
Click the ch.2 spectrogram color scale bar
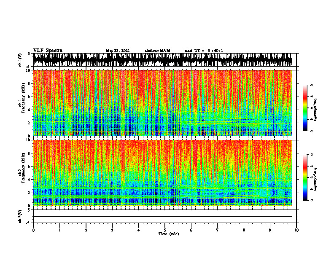click(305, 177)
